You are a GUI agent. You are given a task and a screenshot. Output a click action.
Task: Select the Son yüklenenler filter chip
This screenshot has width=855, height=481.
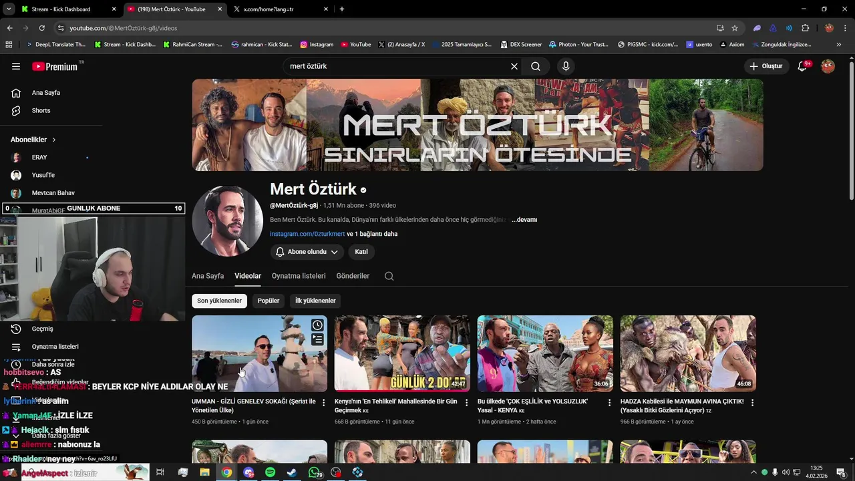[x=219, y=301]
